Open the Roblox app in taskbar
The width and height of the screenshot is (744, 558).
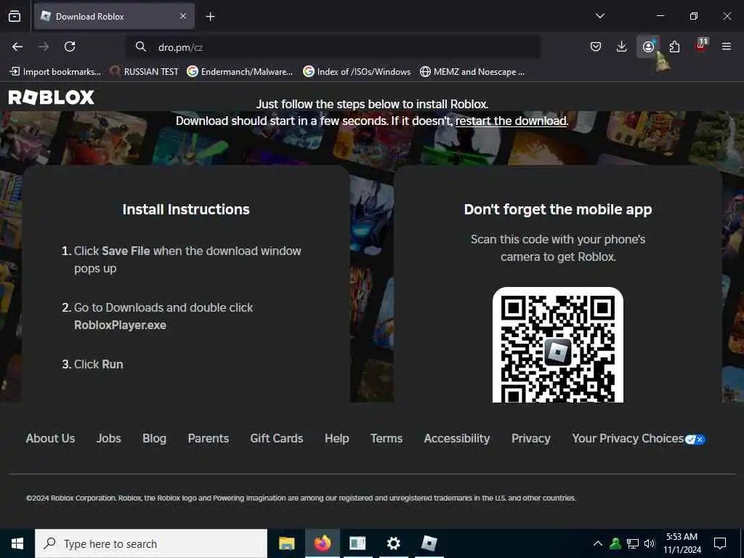429,543
